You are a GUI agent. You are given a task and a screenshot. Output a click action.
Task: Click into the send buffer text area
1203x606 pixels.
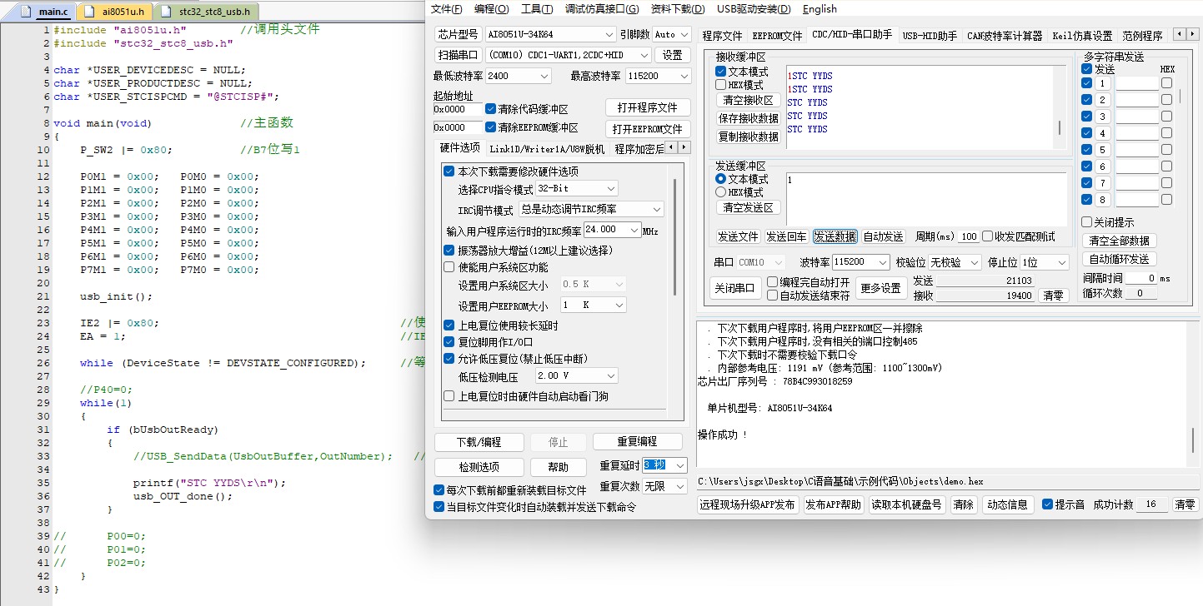pos(926,198)
